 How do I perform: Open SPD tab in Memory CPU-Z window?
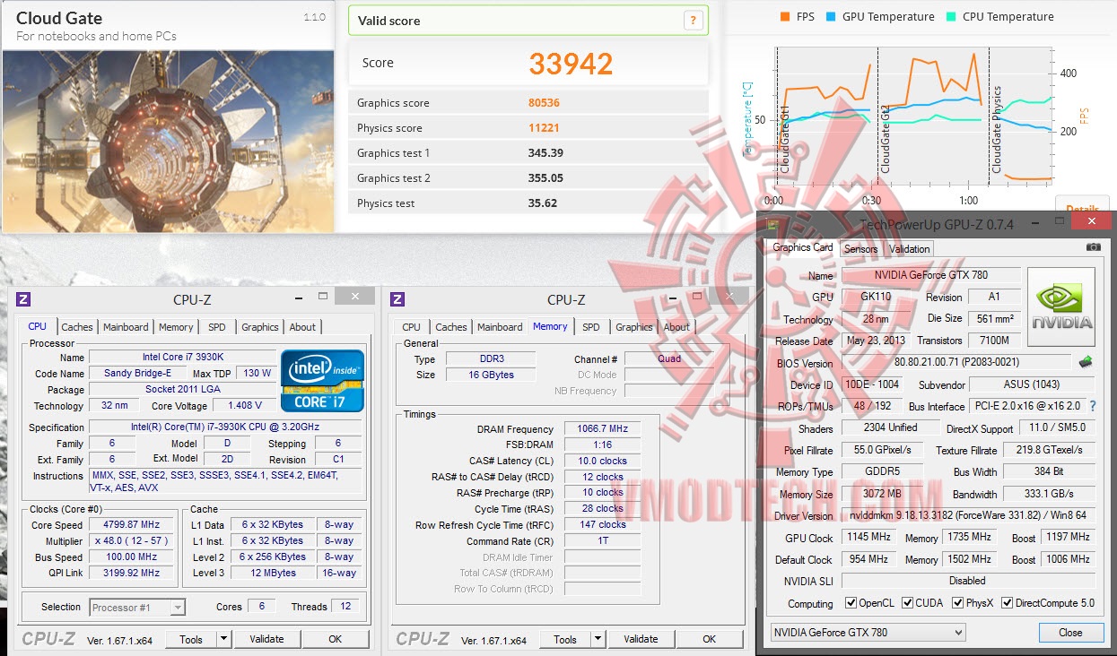point(591,327)
